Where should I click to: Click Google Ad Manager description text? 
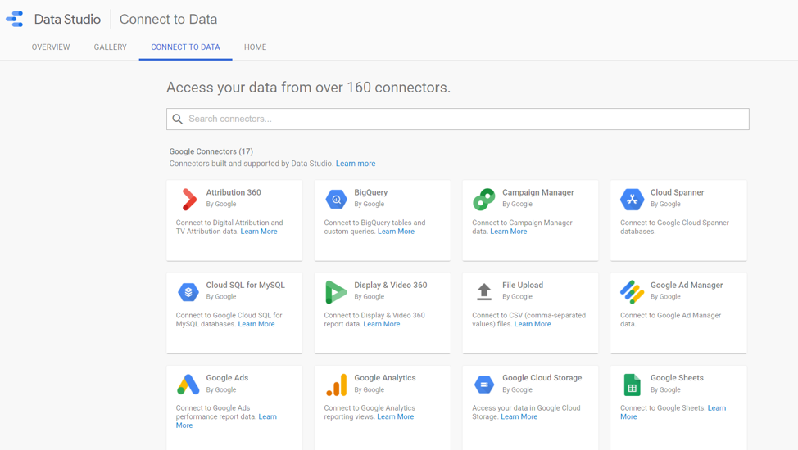click(670, 319)
